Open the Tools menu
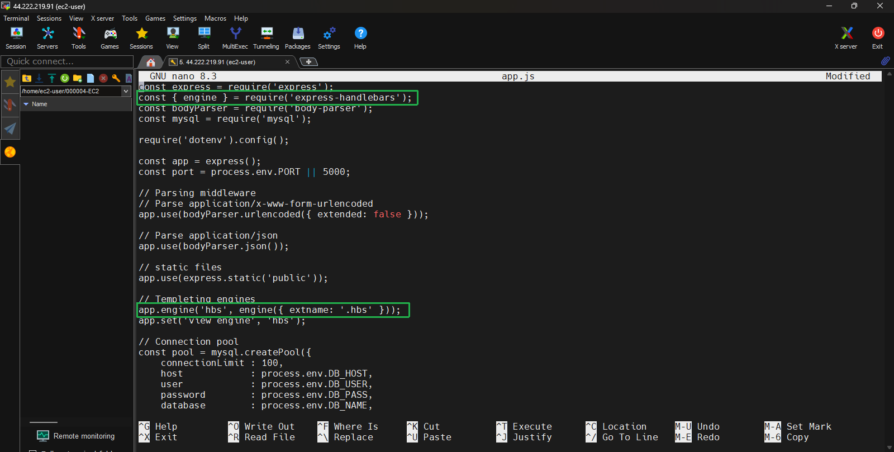The image size is (894, 452). click(130, 18)
